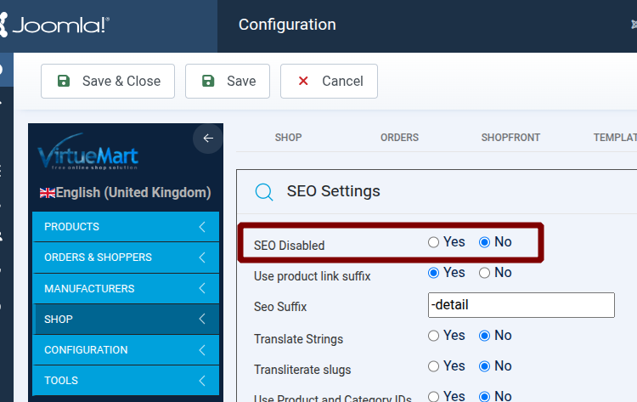Image resolution: width=637 pixels, height=402 pixels.
Task: Open the SHOPFRONT configuration tab
Action: (x=510, y=138)
